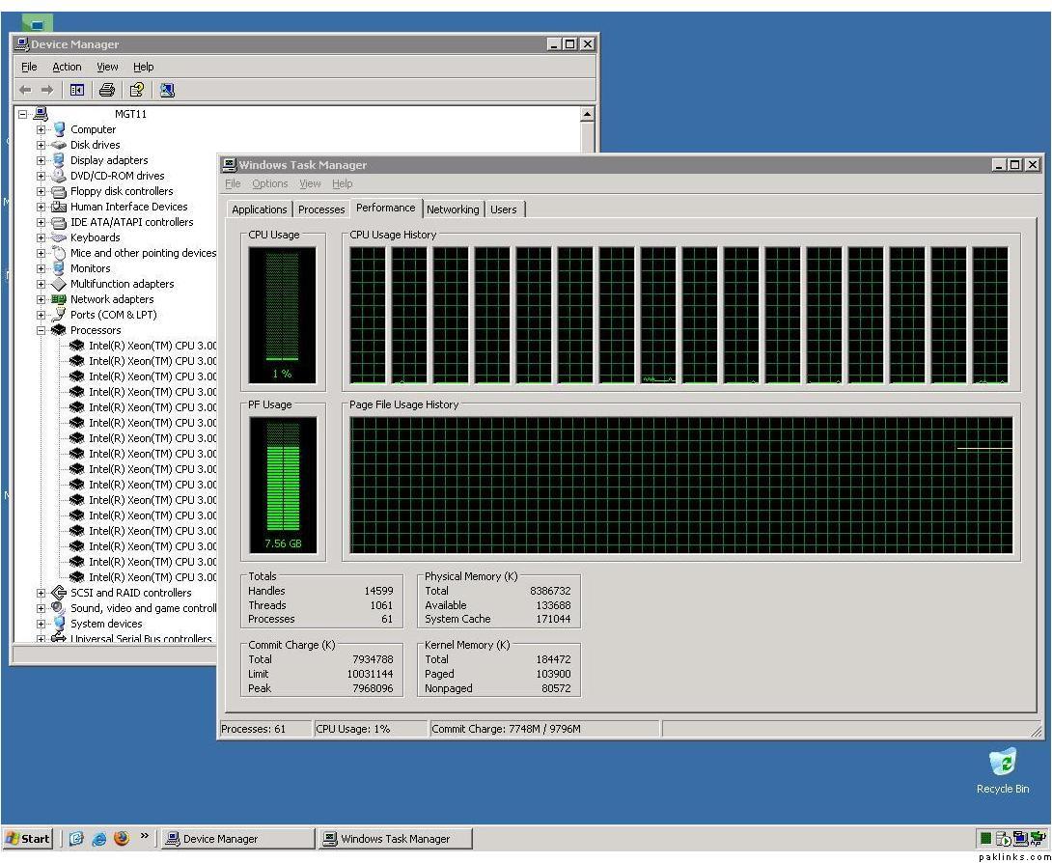Open the Recycle Bin desktop icon
Screen dimensions: 1052x863
(1003, 763)
